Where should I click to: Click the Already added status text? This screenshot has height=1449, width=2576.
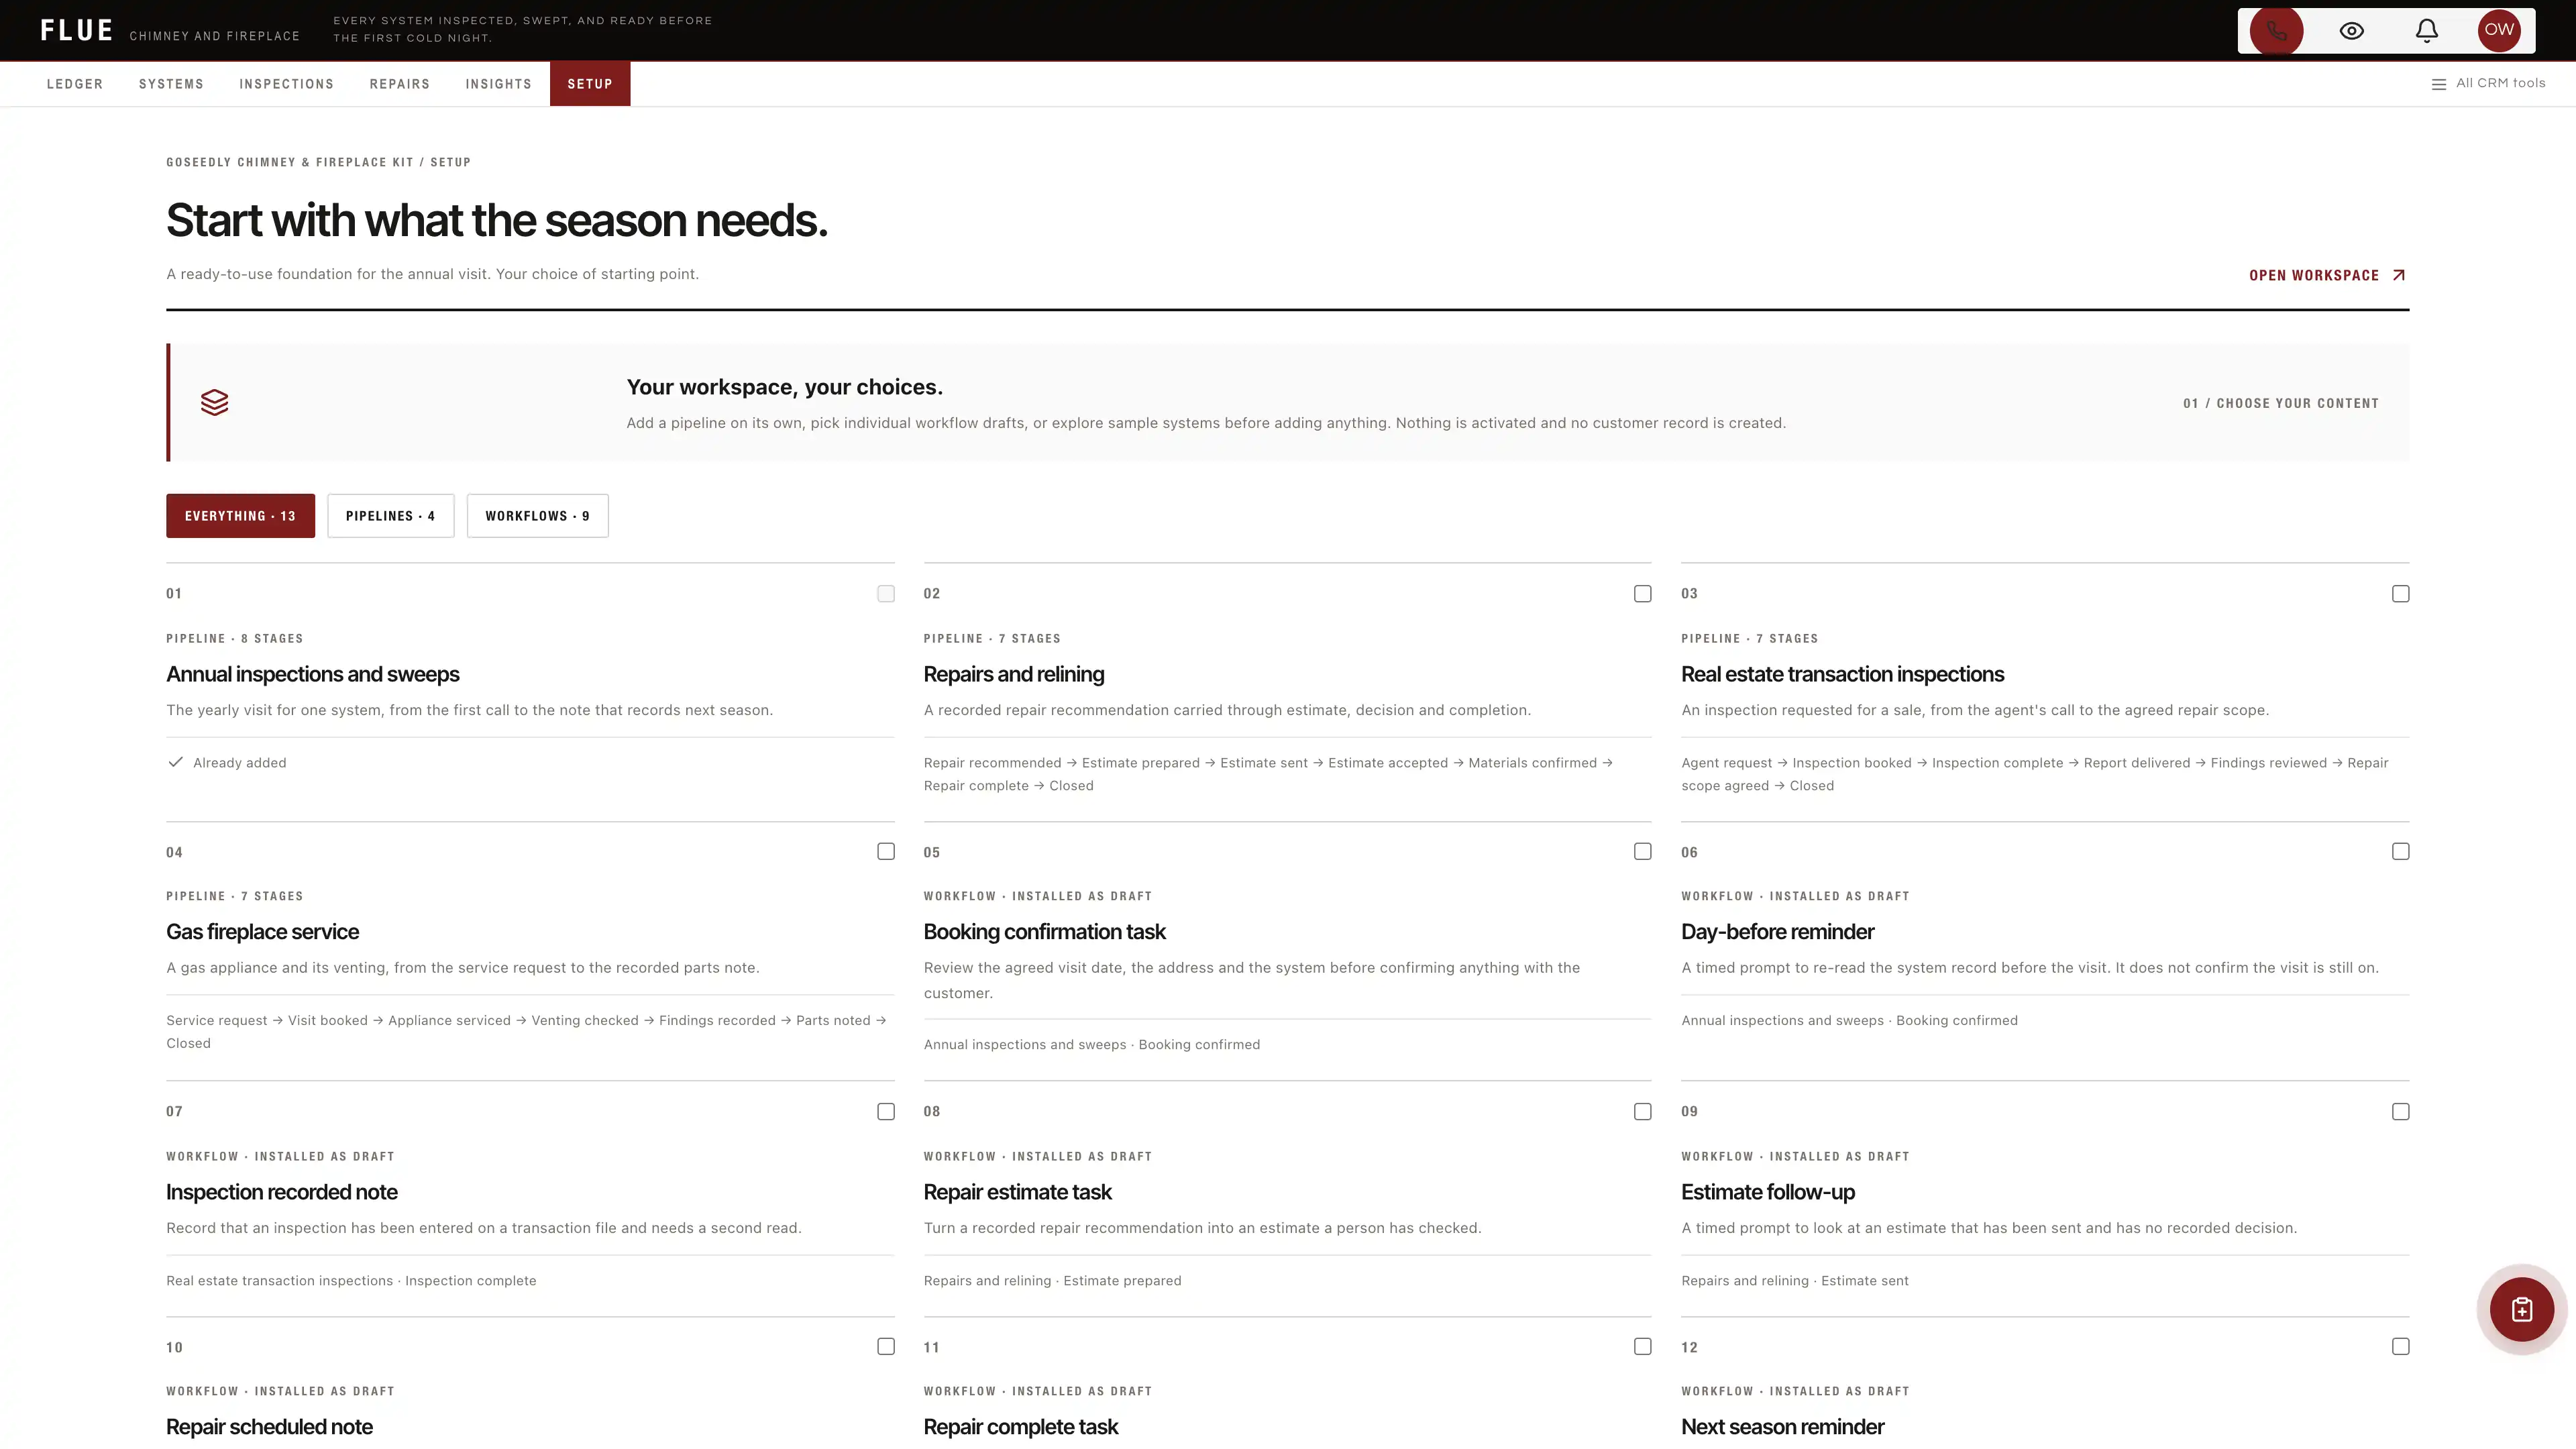[239, 763]
